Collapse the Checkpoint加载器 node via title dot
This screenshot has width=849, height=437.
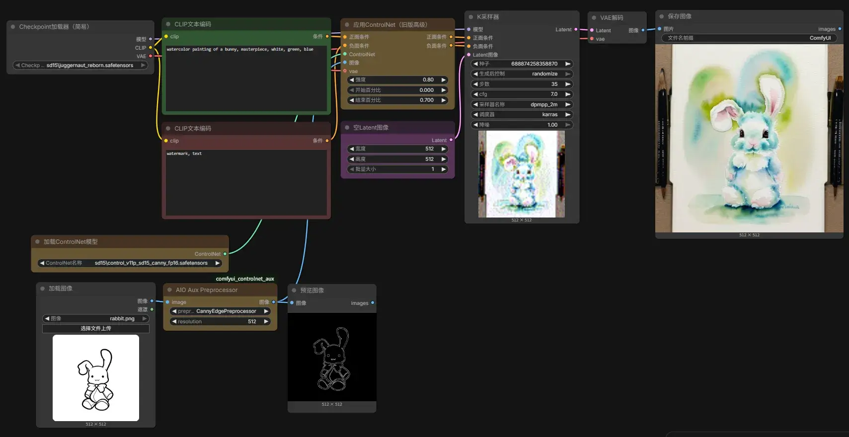[x=13, y=27]
